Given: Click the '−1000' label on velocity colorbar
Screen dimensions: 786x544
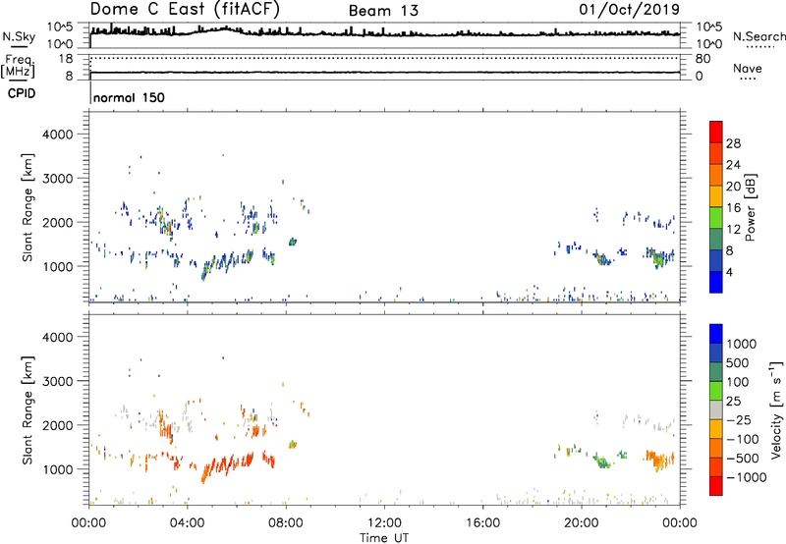Looking at the screenshot, I should 746,477.
